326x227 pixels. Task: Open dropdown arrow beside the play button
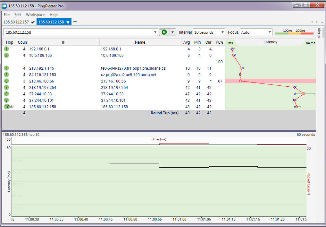(x=173, y=32)
